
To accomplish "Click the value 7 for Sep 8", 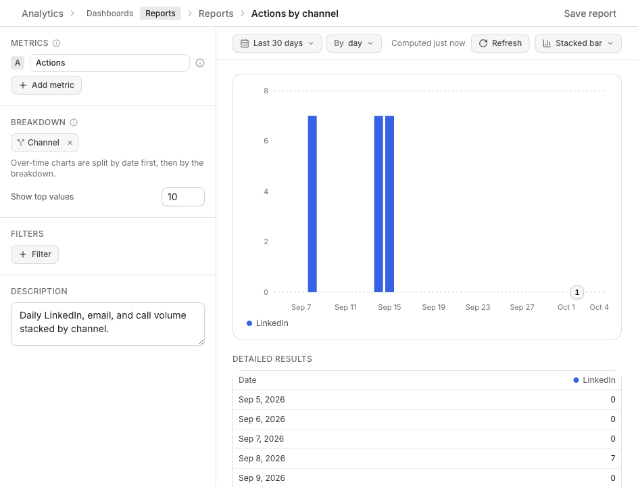I will click(613, 458).
